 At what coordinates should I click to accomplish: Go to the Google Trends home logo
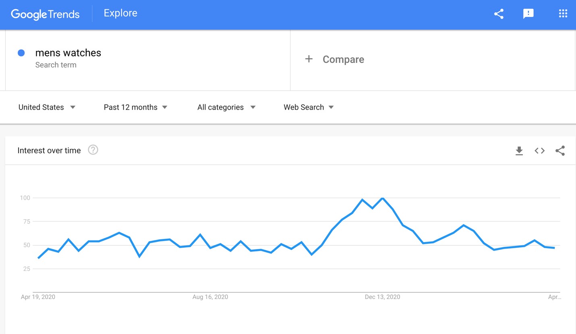pos(45,14)
